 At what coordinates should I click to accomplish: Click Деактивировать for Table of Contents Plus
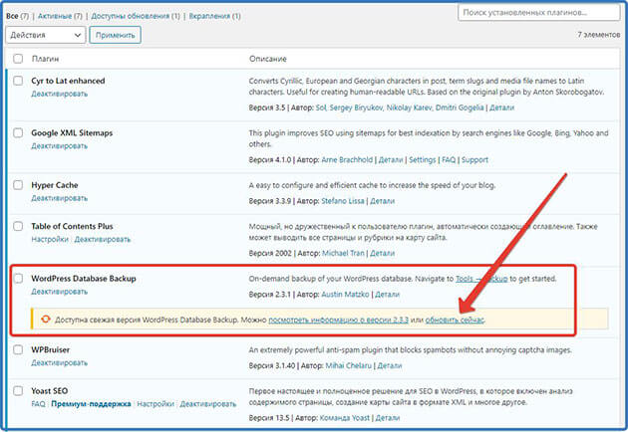click(103, 239)
